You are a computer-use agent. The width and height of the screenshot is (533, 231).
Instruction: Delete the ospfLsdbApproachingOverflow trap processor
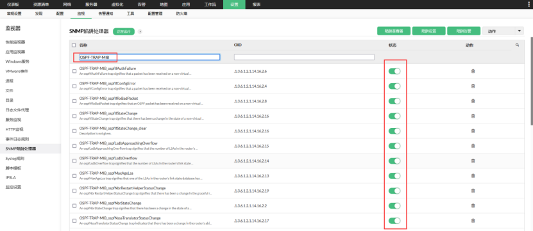click(473, 146)
